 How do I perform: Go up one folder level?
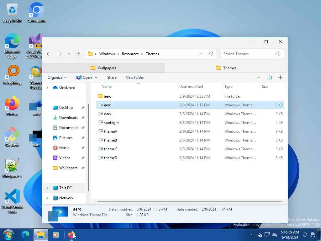(78, 54)
